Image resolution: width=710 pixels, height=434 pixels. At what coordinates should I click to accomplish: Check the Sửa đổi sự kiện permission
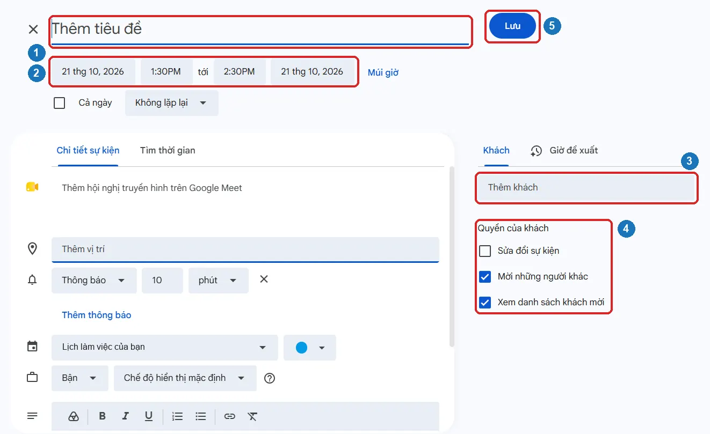click(x=485, y=251)
